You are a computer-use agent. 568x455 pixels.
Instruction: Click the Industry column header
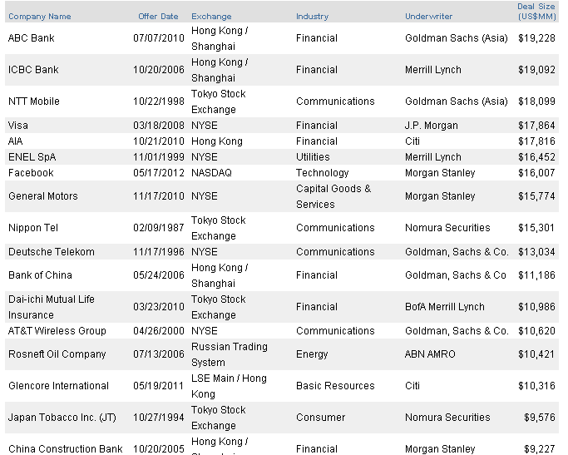click(x=312, y=16)
